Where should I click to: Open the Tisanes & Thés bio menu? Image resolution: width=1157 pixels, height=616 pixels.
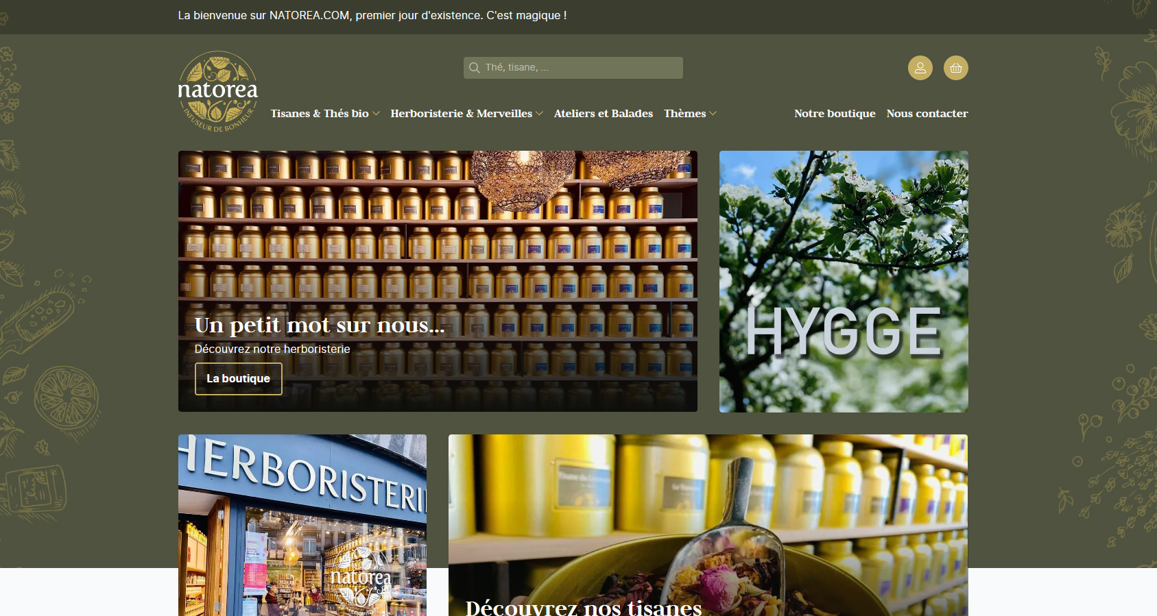pos(319,114)
